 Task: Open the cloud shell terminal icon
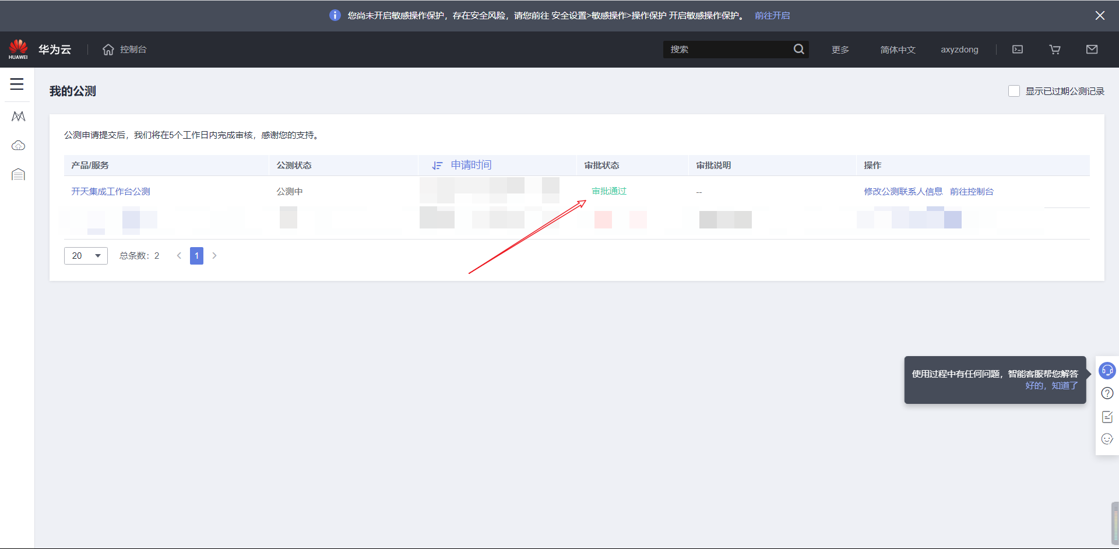click(x=1018, y=50)
